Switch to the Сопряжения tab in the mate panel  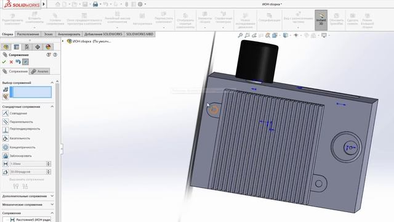pos(15,72)
